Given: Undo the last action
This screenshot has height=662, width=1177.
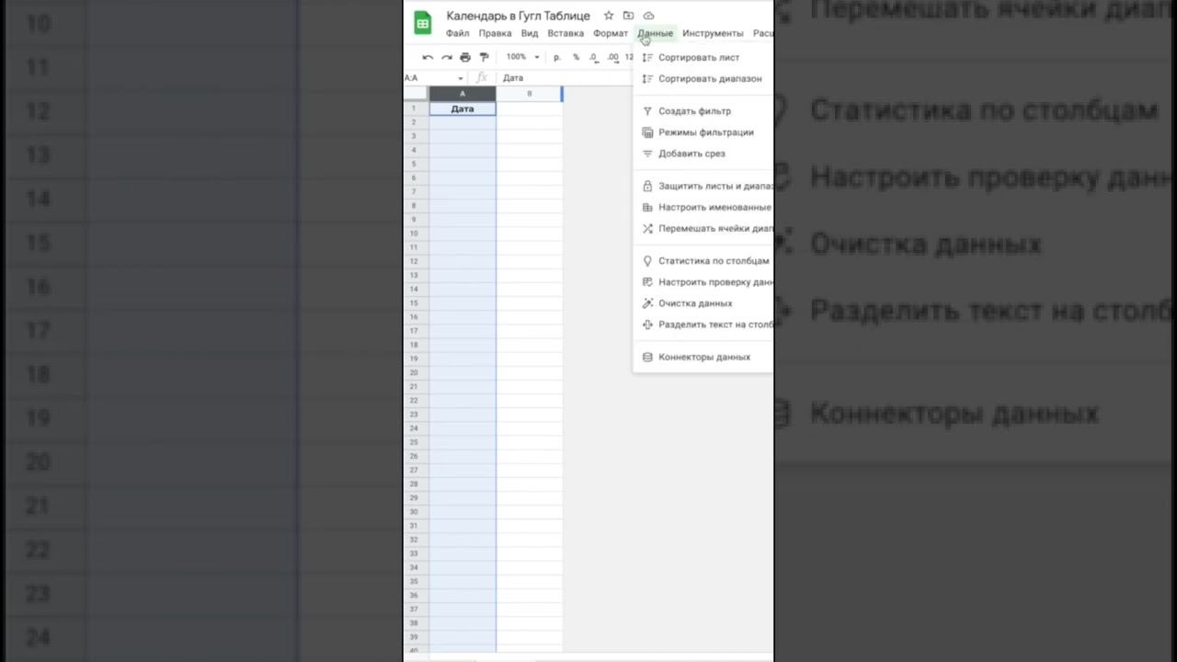Looking at the screenshot, I should pos(428,57).
